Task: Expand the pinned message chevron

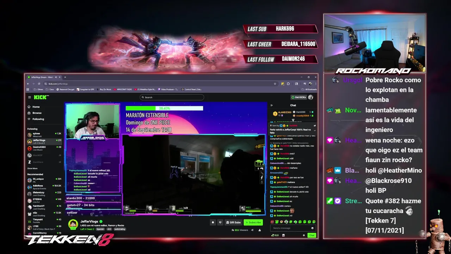Action: point(315,131)
